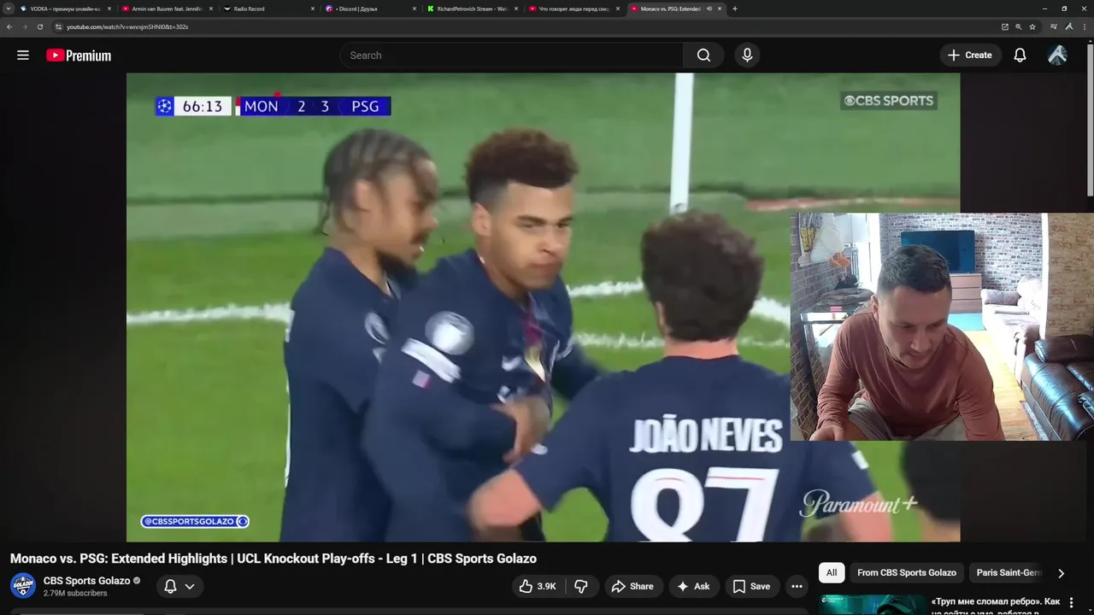Viewport: 1094px width, 615px height.
Task: Close the Radio Record tab
Action: pyautogui.click(x=313, y=9)
